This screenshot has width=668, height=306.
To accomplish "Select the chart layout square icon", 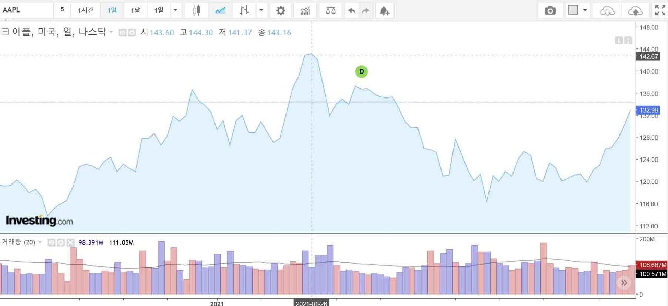I will 574,10.
